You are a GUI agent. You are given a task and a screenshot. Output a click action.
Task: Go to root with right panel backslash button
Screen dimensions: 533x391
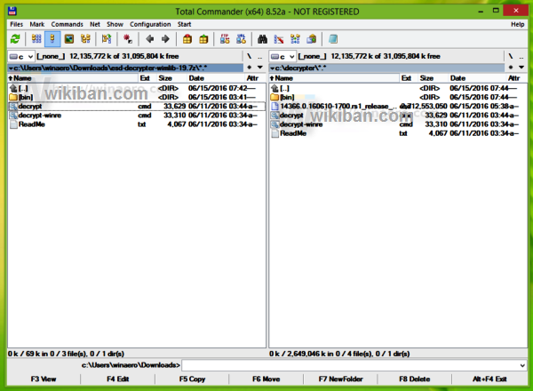pos(511,56)
